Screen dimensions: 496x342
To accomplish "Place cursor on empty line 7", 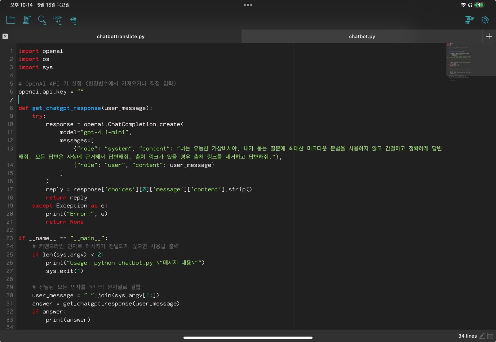I will pos(155,100).
